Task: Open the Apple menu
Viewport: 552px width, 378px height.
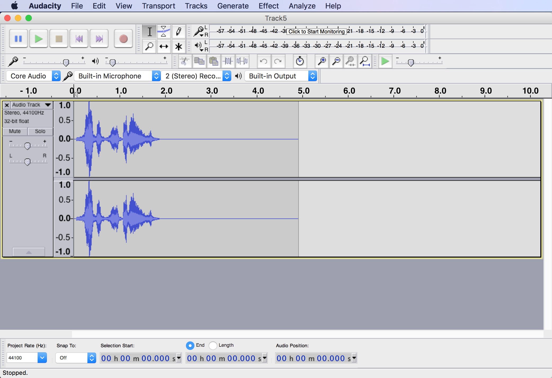Action: (15, 6)
